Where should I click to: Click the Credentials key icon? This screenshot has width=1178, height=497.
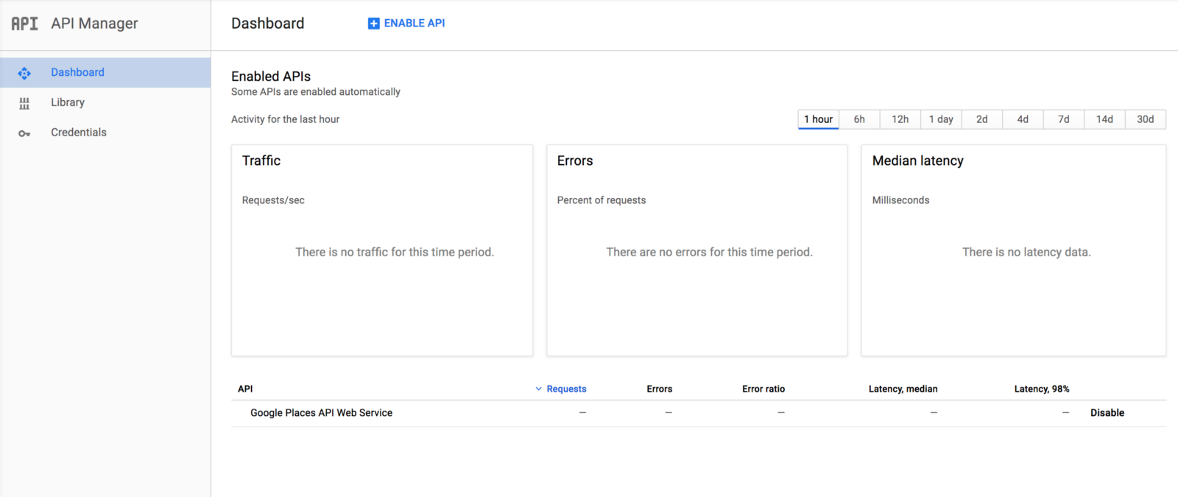pyautogui.click(x=24, y=133)
